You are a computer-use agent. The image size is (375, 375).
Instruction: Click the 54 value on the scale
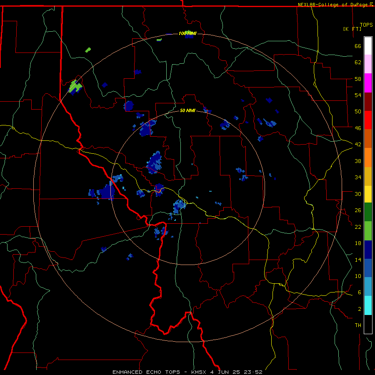click(358, 95)
